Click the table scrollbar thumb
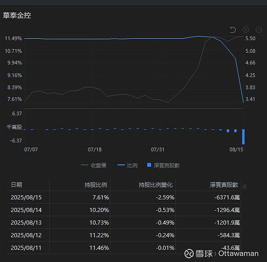This screenshot has height=262, width=267. click(x=245, y=187)
